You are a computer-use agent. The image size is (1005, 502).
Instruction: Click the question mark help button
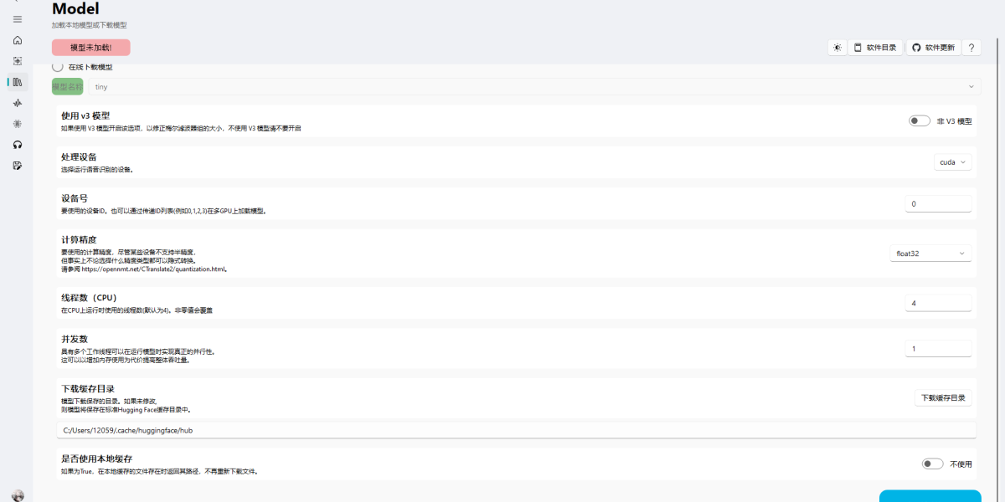tap(971, 48)
